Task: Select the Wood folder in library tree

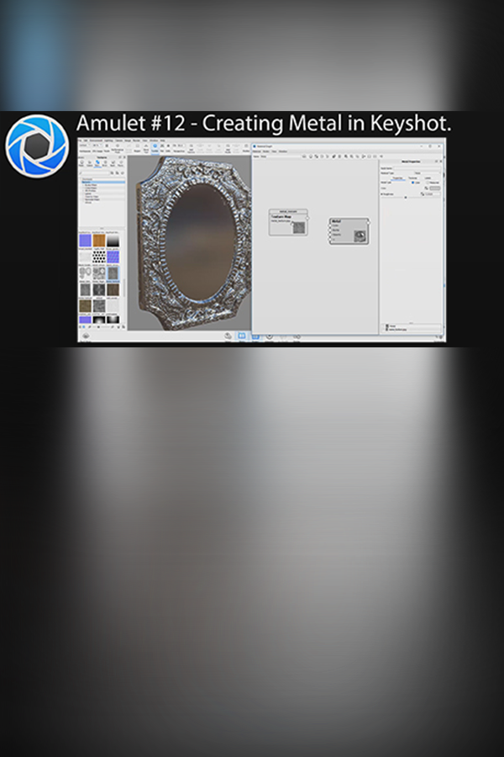Action: (x=88, y=202)
